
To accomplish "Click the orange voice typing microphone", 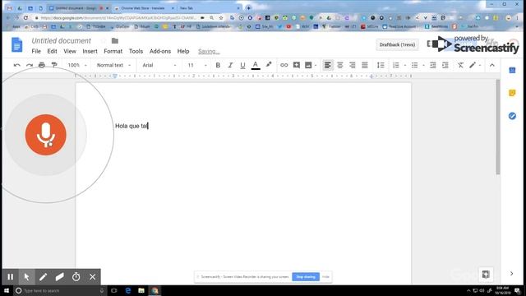I will (46, 135).
